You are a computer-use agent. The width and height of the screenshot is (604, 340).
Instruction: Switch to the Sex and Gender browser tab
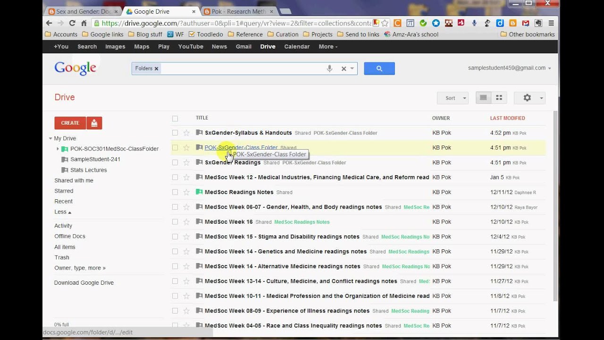pyautogui.click(x=83, y=11)
